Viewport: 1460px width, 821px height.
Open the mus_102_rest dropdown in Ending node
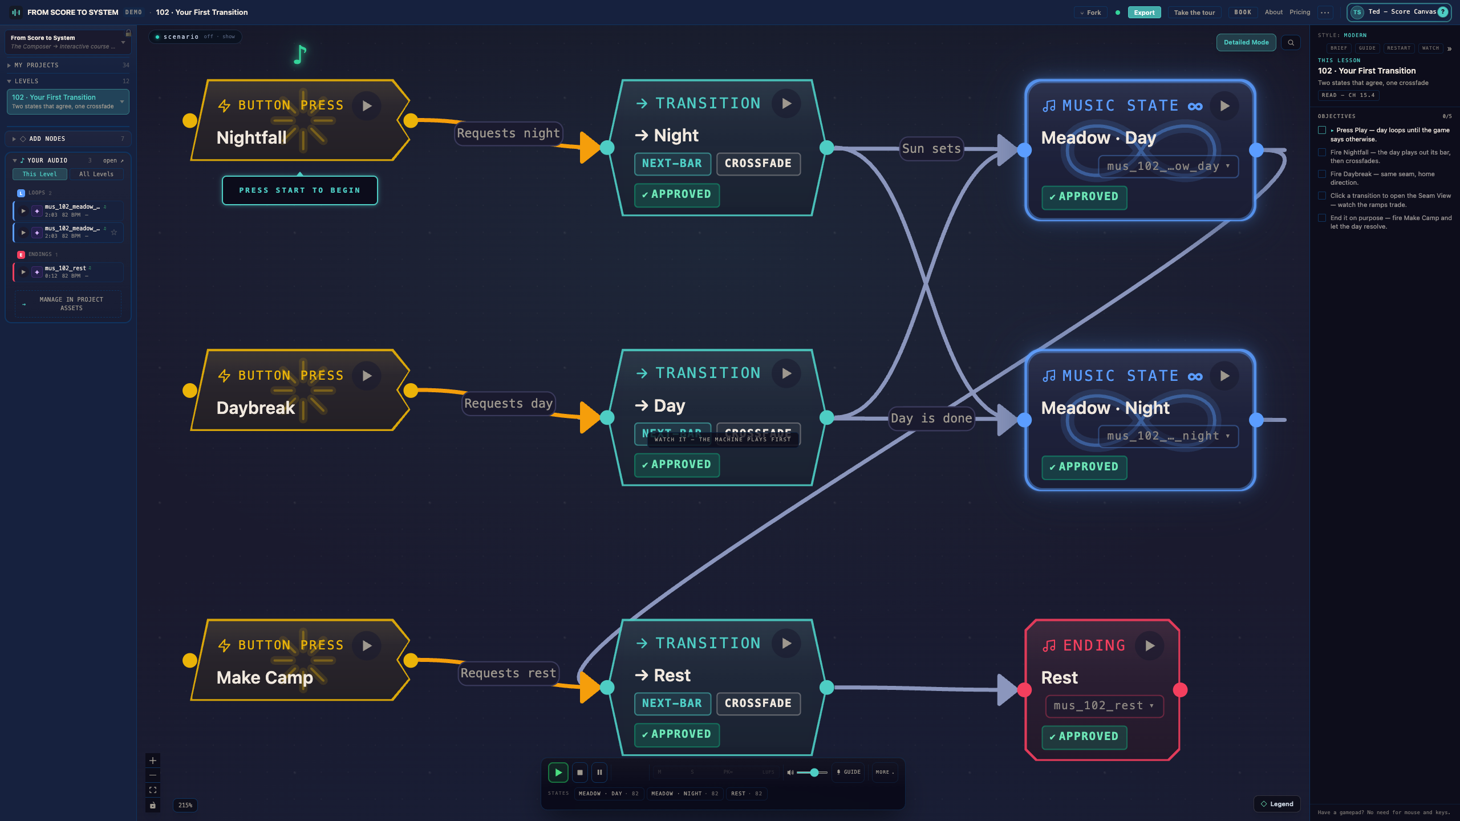pos(1104,706)
